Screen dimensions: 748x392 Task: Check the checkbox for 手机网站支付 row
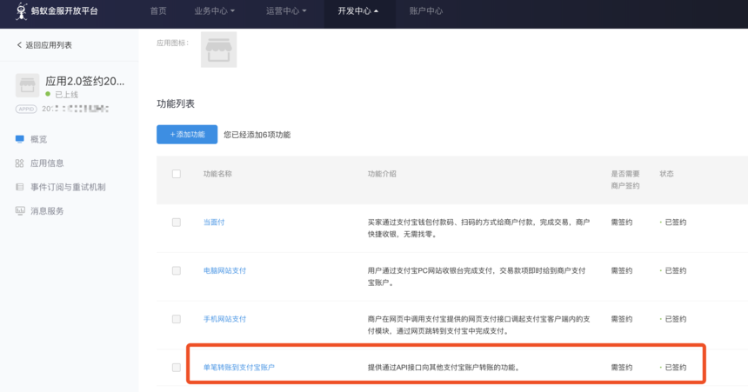[x=177, y=319]
